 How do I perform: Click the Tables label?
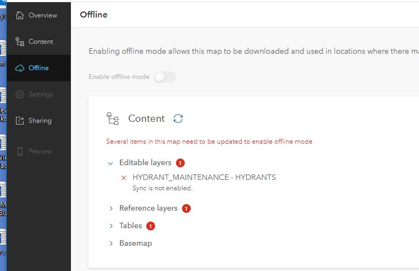pos(130,225)
